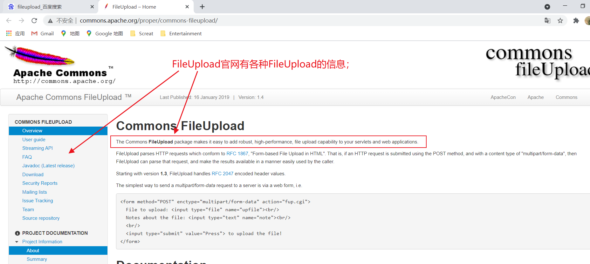Open the Entertainment bookmarks folder

[x=181, y=33]
